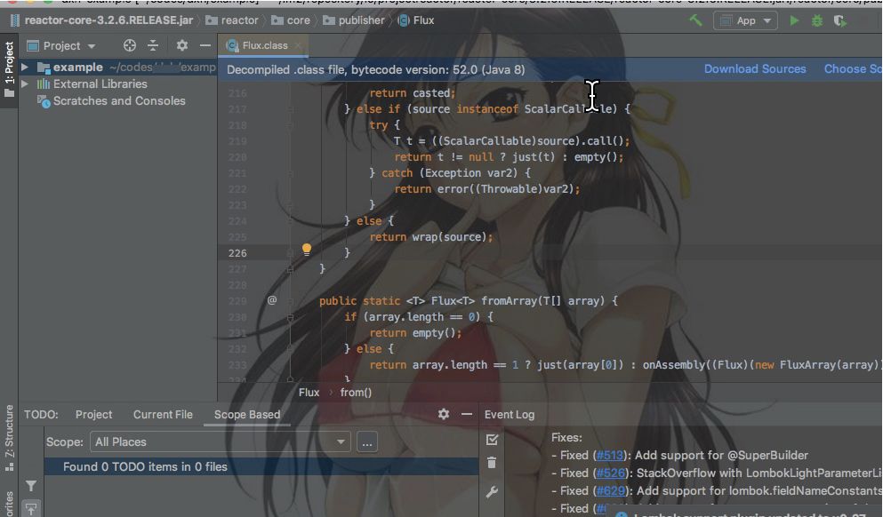The image size is (883, 517).
Task: Hide the Project panel
Action: pos(205,45)
